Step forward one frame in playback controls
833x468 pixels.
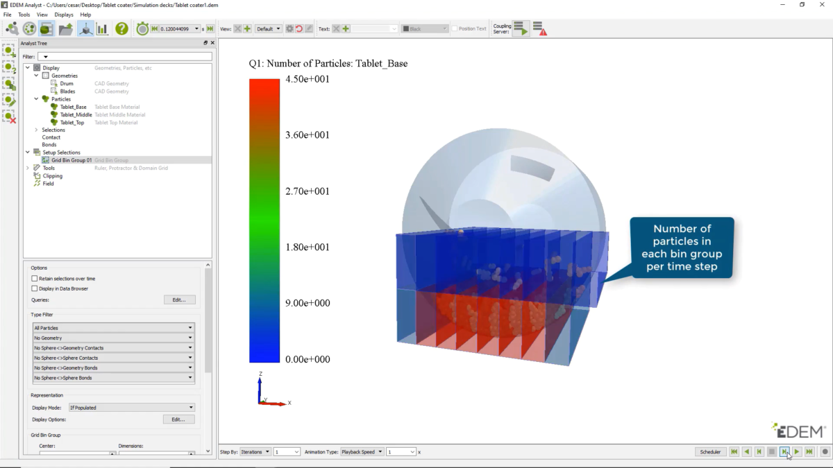[x=784, y=451]
